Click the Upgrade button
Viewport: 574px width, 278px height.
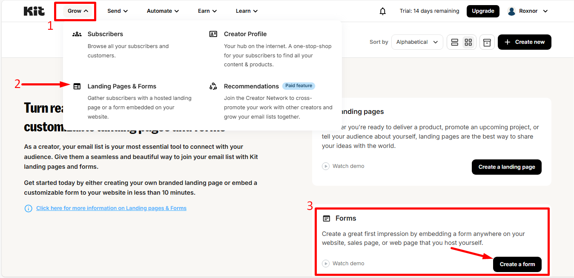point(483,11)
